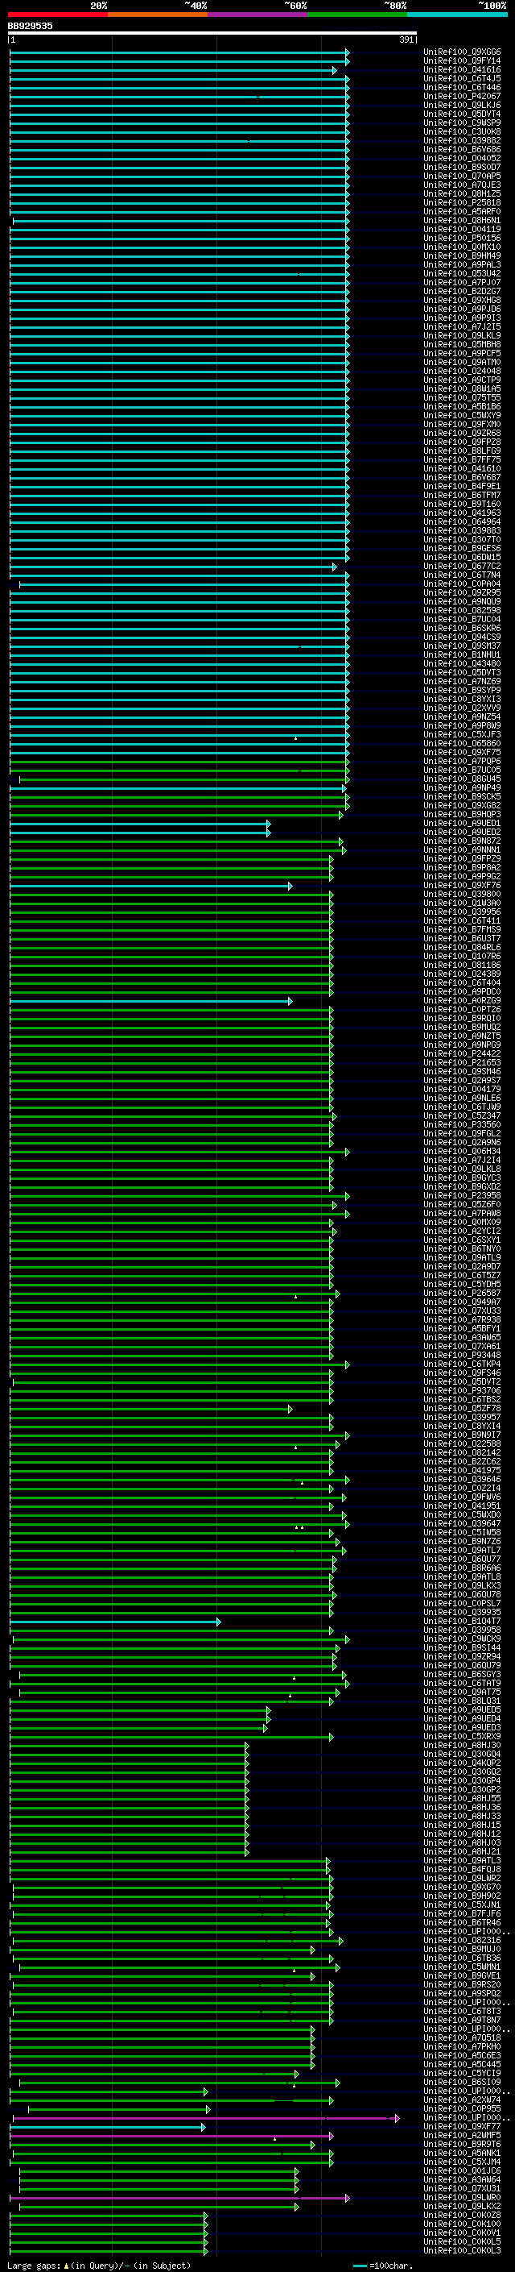Image resolution: width=515 pixels, height=2272 pixels.
Task: Click the short cyan bar of UniRef100_A9UED1
Action: 140,823
